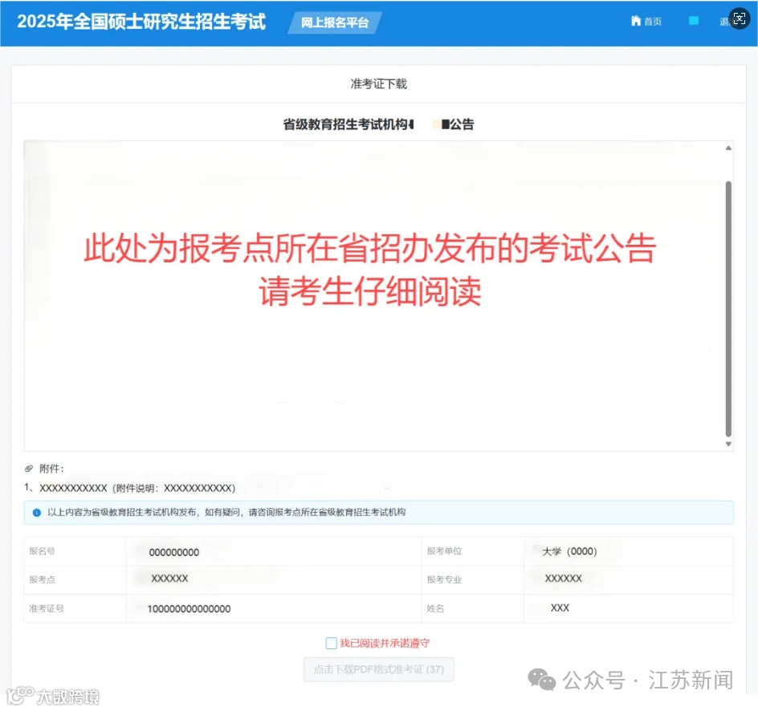Screen dimensions: 758x711
Task: Click the home house icon
Action: pyautogui.click(x=636, y=21)
